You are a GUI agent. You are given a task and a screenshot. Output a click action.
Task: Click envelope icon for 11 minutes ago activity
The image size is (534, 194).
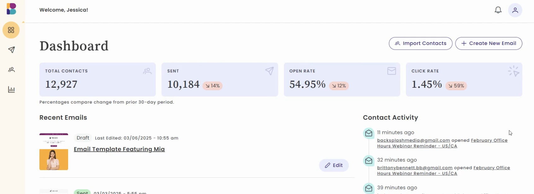click(368, 133)
